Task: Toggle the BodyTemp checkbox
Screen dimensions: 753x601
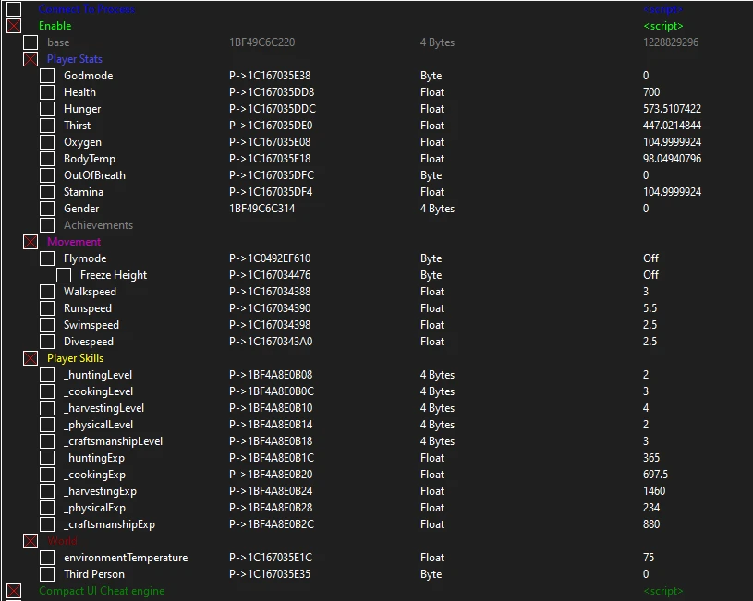Action: 47,159
